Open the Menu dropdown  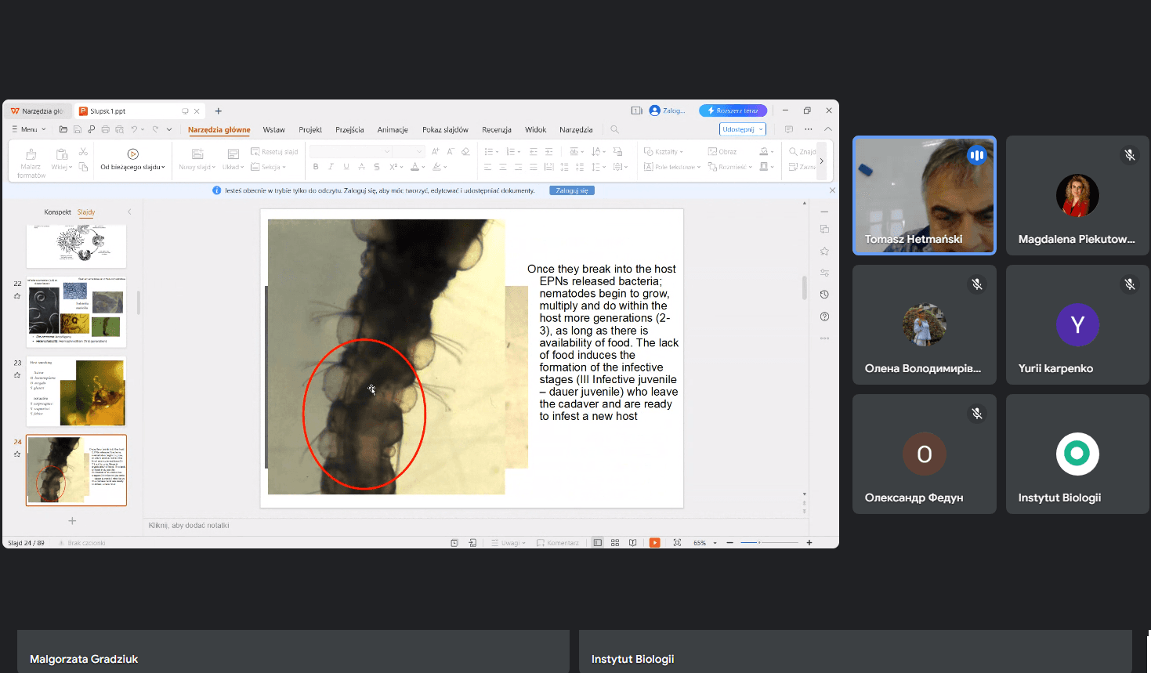tap(29, 129)
